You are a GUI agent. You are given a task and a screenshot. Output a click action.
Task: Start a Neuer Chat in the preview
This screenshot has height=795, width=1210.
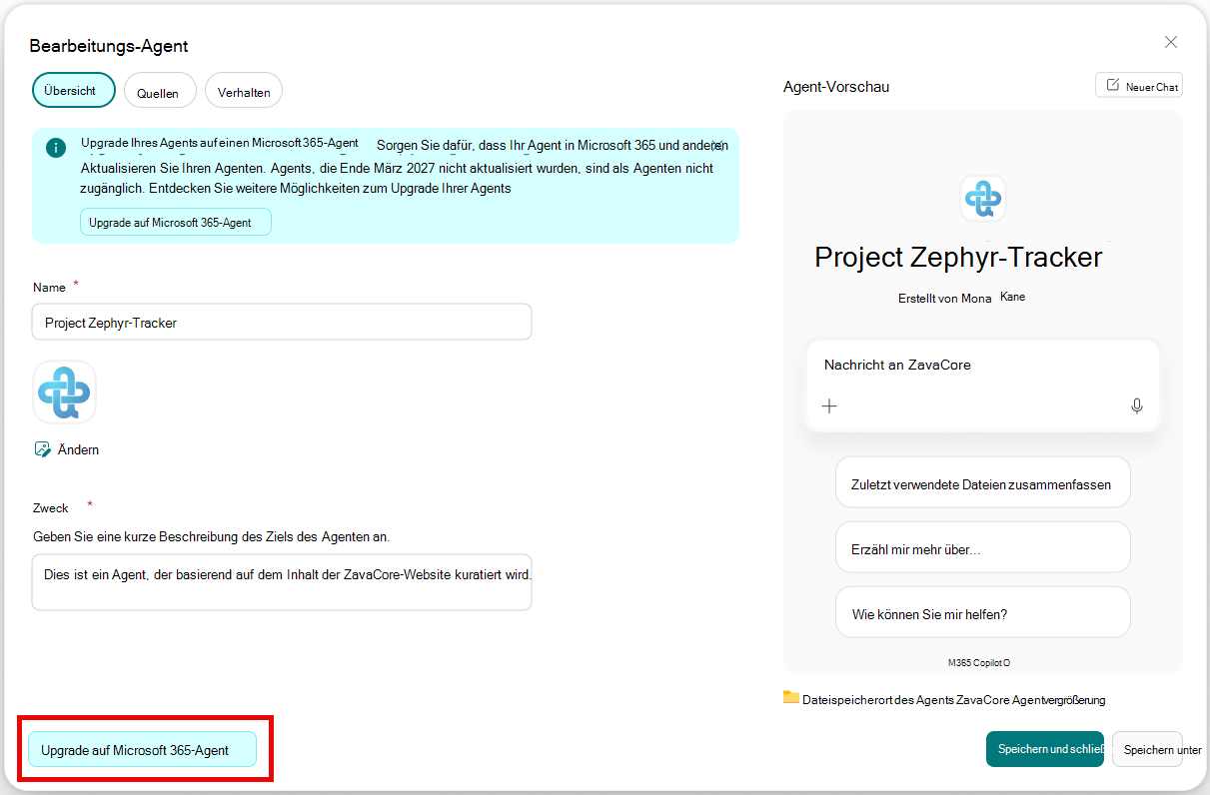[1139, 86]
